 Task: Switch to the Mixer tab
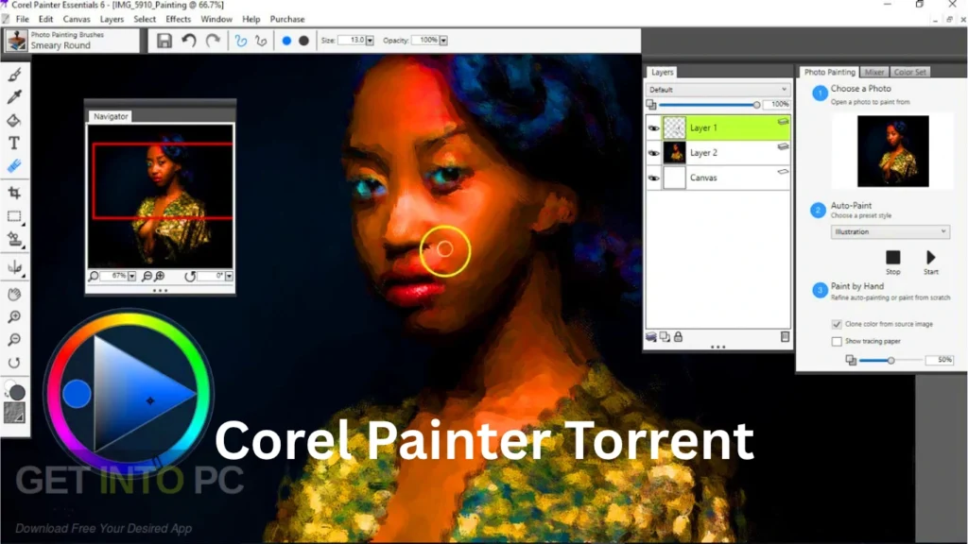point(874,72)
